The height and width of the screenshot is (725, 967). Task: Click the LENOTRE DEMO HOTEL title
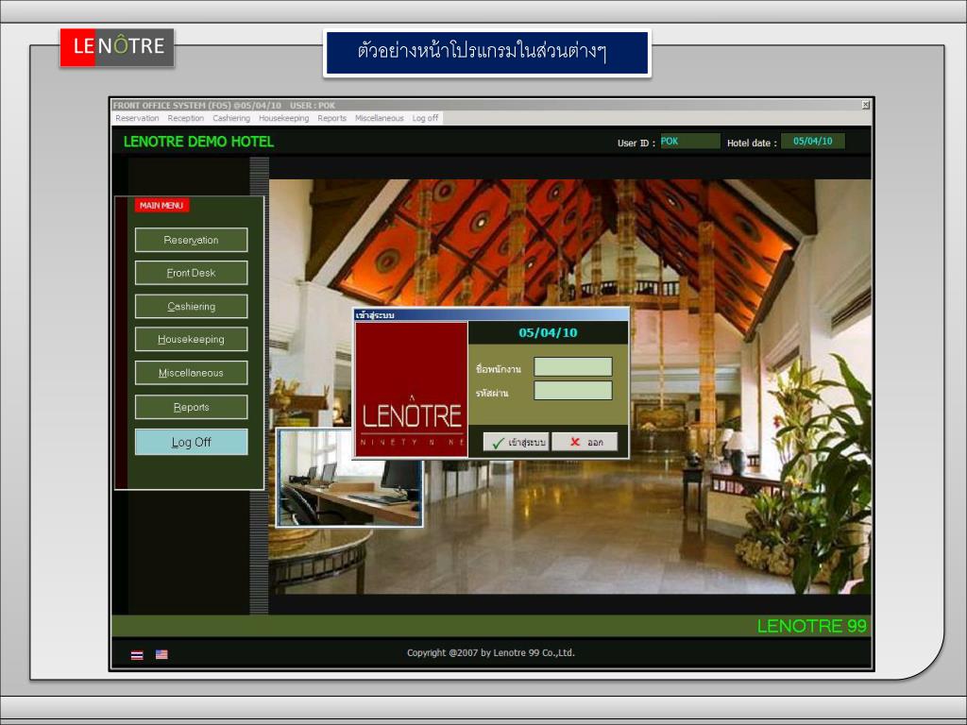click(198, 142)
